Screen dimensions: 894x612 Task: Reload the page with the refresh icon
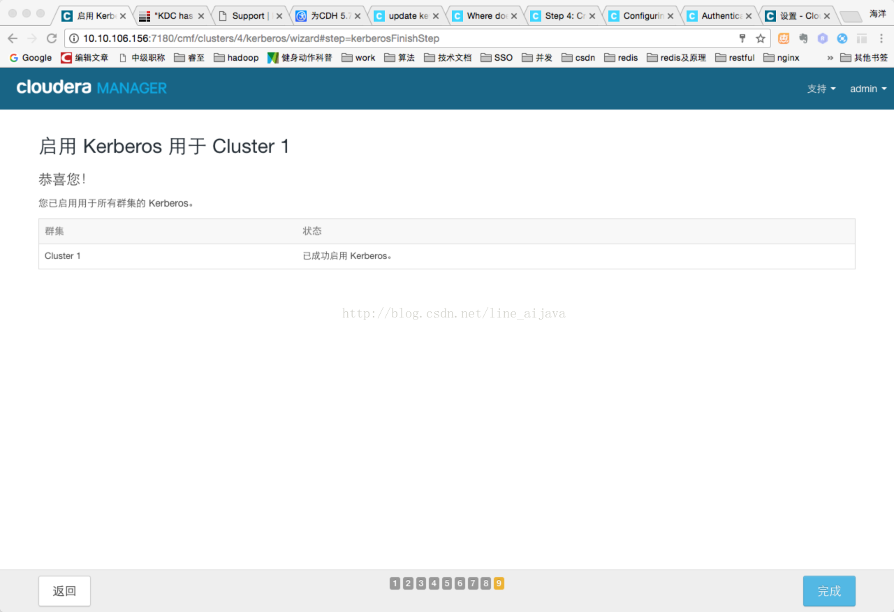click(x=52, y=38)
